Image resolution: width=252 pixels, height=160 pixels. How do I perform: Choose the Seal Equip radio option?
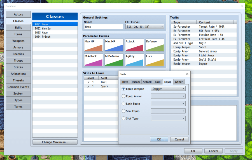tap(124, 111)
